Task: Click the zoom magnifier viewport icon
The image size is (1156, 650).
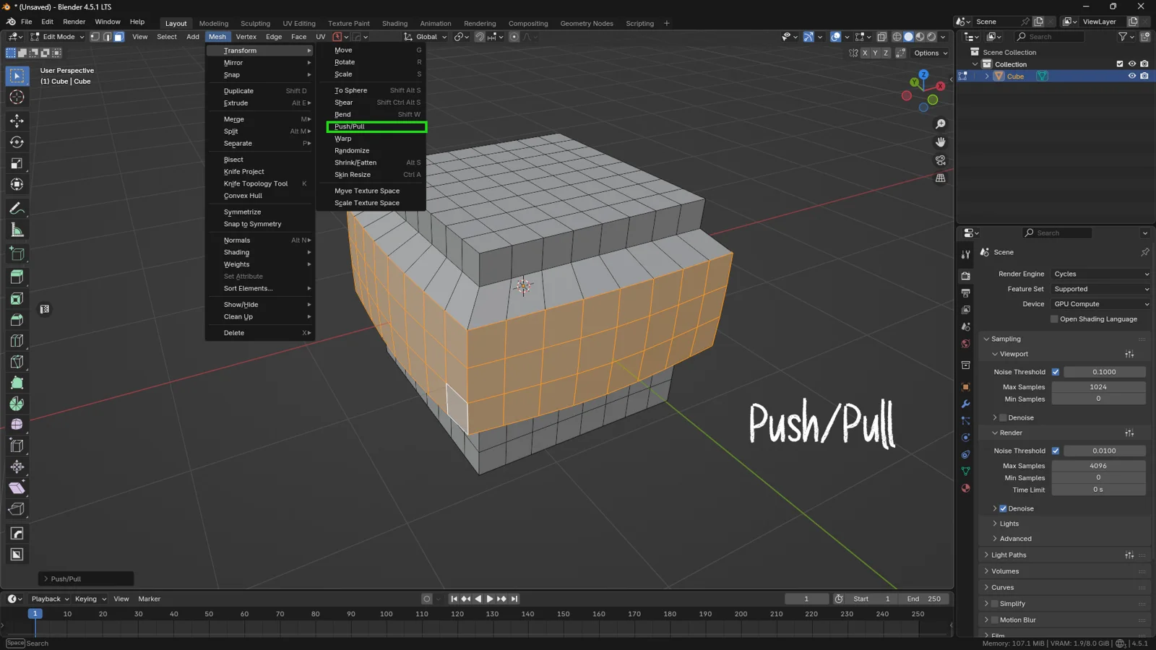Action: 941,124
